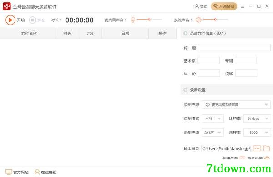Close the recorder window
This screenshot has width=273, height=177.
pyautogui.click(x=267, y=6)
